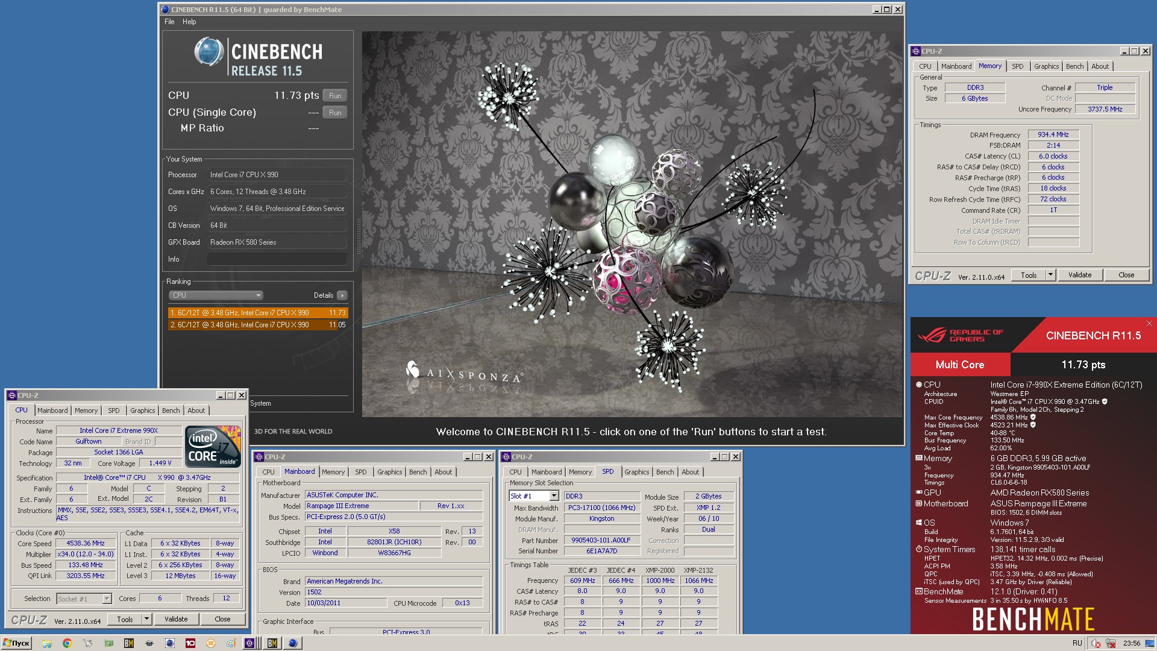Screen dimensions: 1157x651
Task: Select ranking row 1 scoring 11.73
Action: 258,313
